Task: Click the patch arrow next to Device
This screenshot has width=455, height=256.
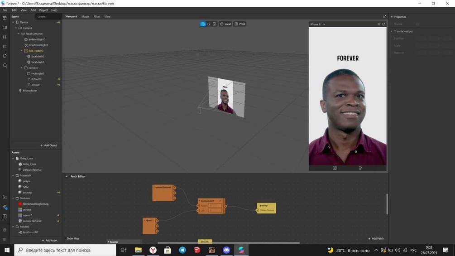Action: 58,22
